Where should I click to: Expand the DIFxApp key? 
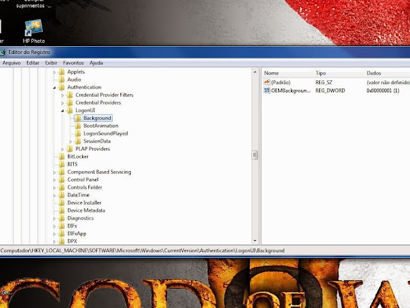pyautogui.click(x=54, y=234)
